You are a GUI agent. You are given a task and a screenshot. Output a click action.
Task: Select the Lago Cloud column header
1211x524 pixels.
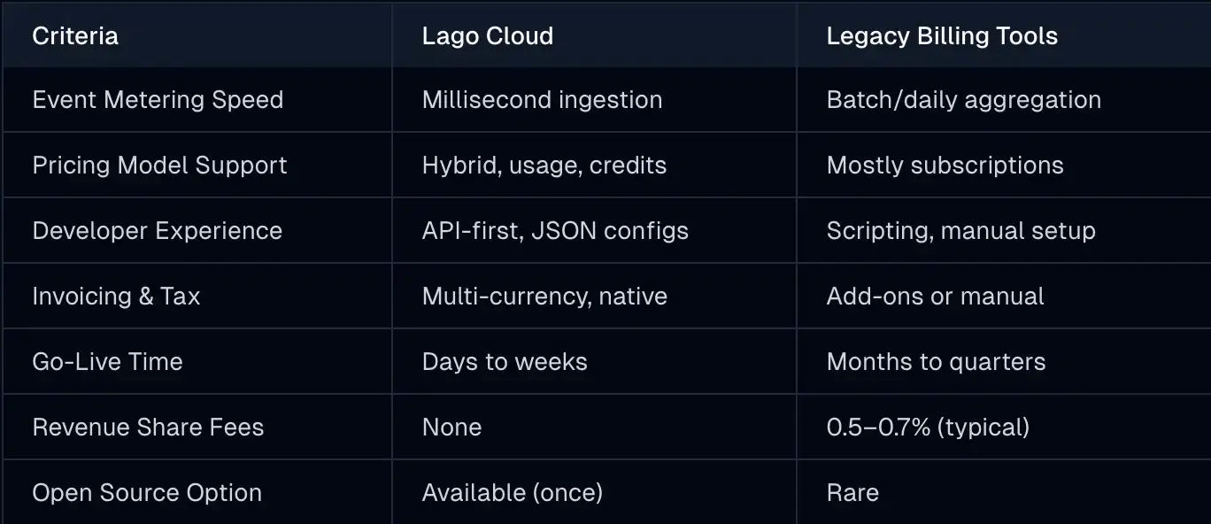[488, 36]
